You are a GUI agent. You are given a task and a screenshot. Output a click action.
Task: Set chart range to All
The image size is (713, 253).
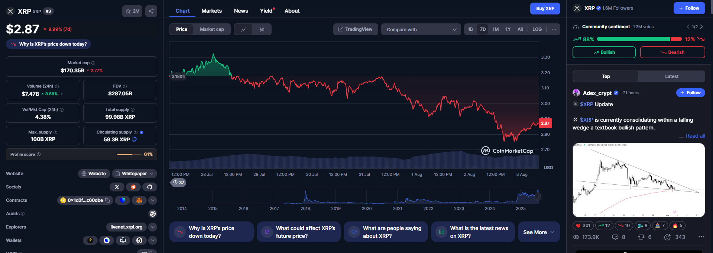click(x=520, y=29)
